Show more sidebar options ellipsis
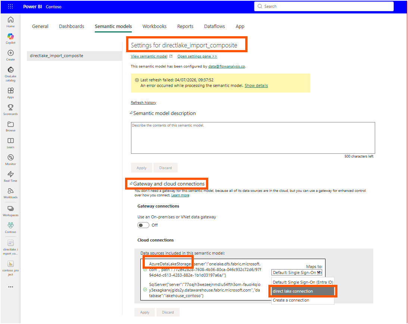Viewport: 408px width, 324px height. point(10,287)
